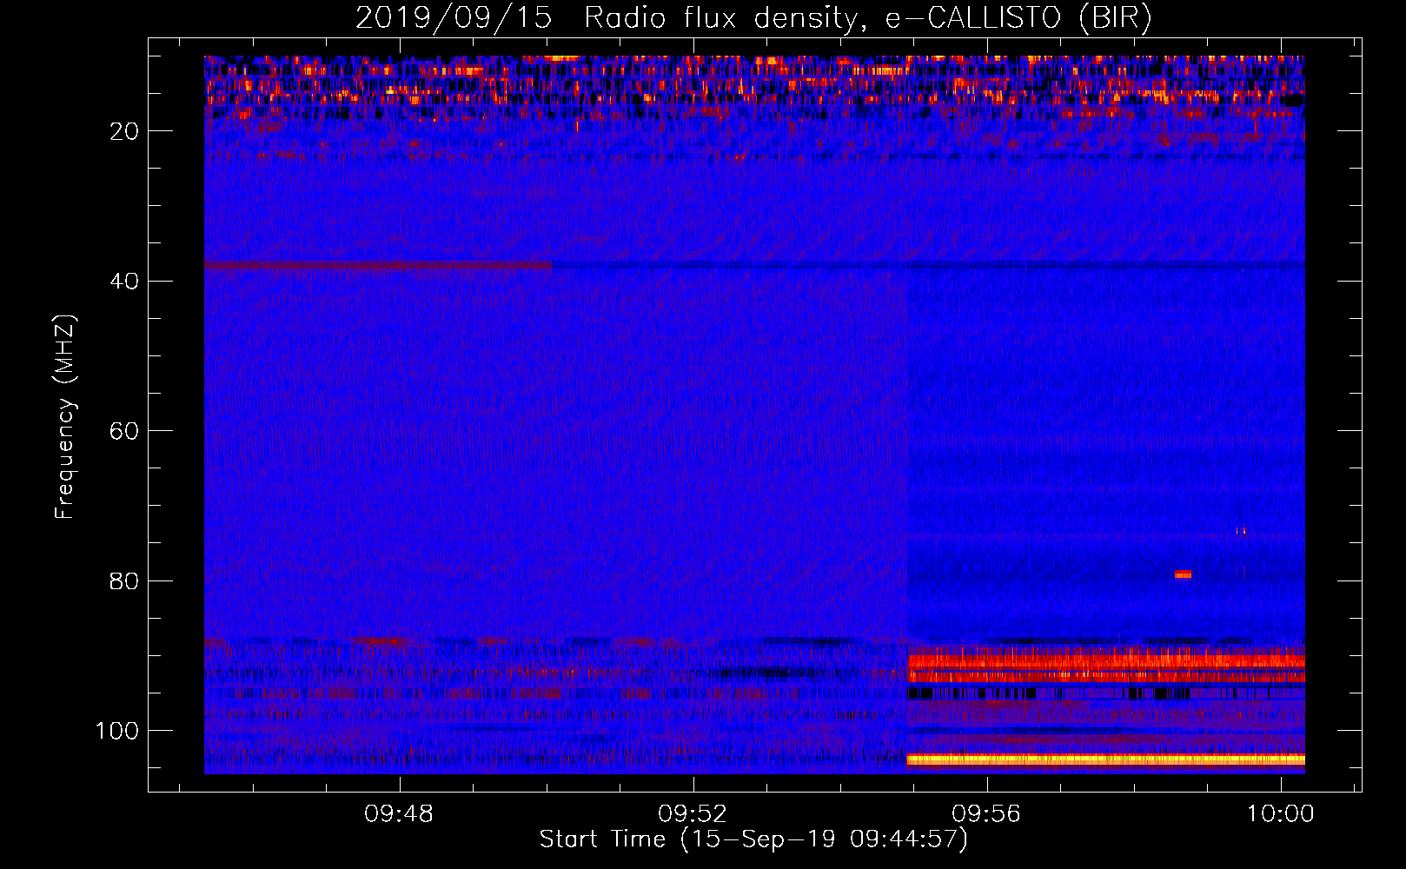Viewport: 1406px width, 869px height.
Task: Click the 100 MHz frequency tick label
Action: (x=117, y=731)
